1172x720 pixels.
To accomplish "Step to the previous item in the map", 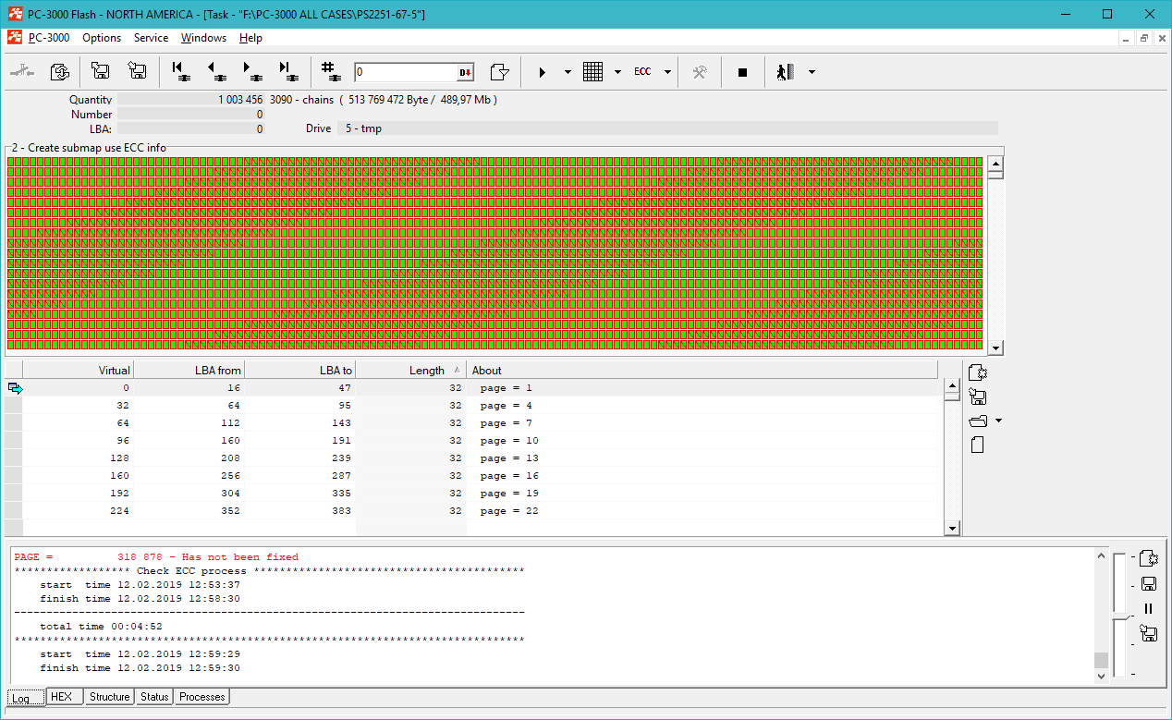I will [216, 72].
